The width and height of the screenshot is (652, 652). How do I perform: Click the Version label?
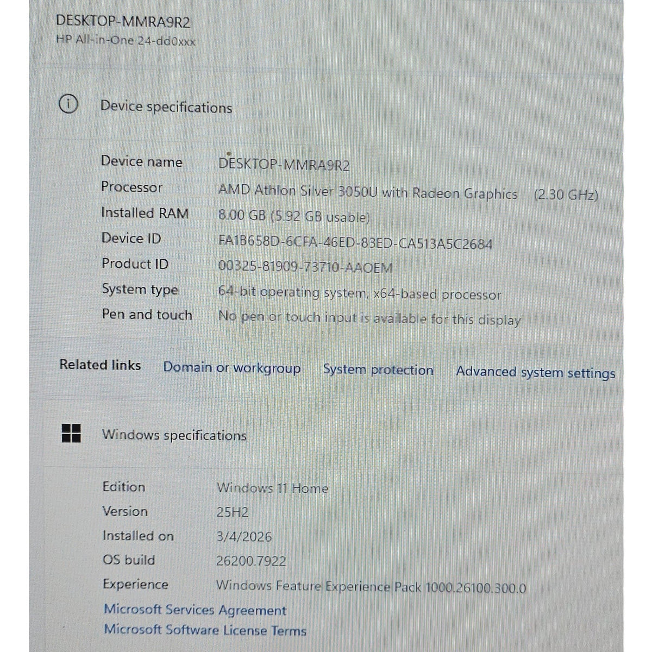coord(125,511)
